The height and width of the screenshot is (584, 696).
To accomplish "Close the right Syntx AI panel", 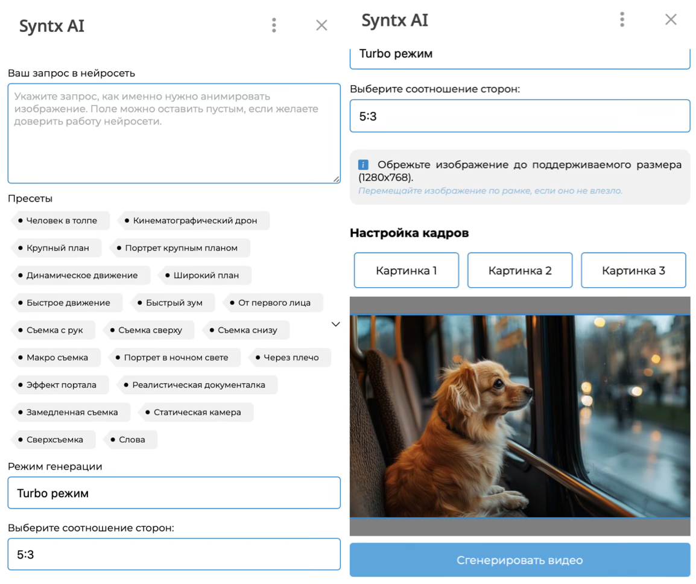I will click(x=671, y=19).
